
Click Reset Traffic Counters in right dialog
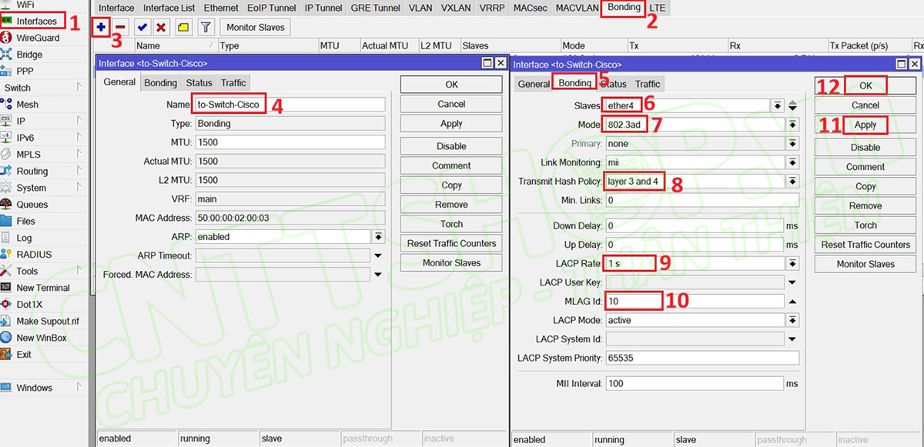click(865, 245)
